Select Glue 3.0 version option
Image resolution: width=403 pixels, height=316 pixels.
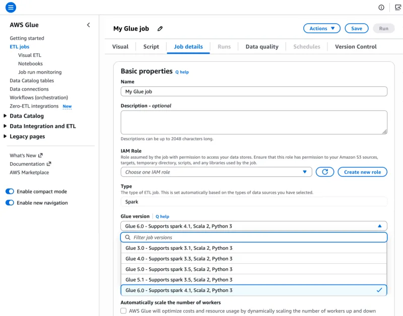click(254, 248)
